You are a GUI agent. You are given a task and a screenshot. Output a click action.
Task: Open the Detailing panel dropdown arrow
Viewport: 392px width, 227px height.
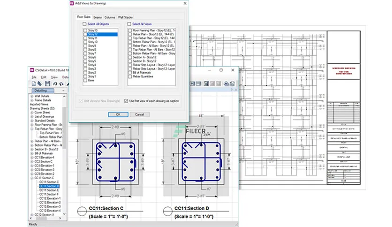[63, 91]
